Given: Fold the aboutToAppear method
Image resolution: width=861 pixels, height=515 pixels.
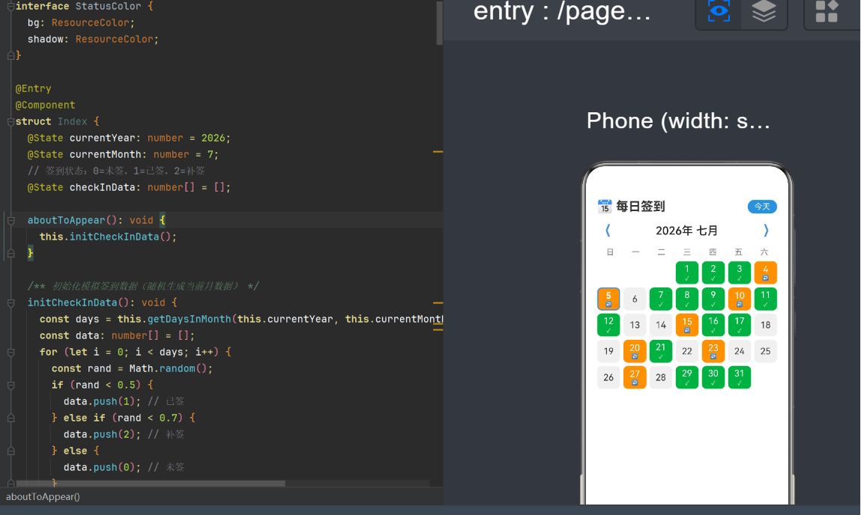Looking at the screenshot, I should coord(10,221).
